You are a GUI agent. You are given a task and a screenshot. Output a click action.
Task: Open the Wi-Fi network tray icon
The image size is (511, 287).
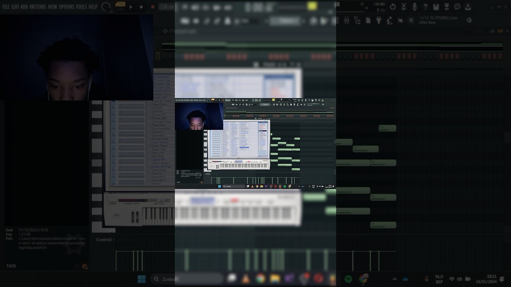(452, 279)
